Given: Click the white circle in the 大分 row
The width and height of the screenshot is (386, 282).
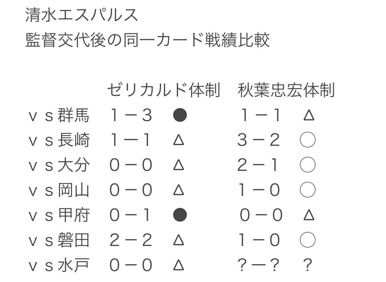Looking at the screenshot, I should point(307,165).
